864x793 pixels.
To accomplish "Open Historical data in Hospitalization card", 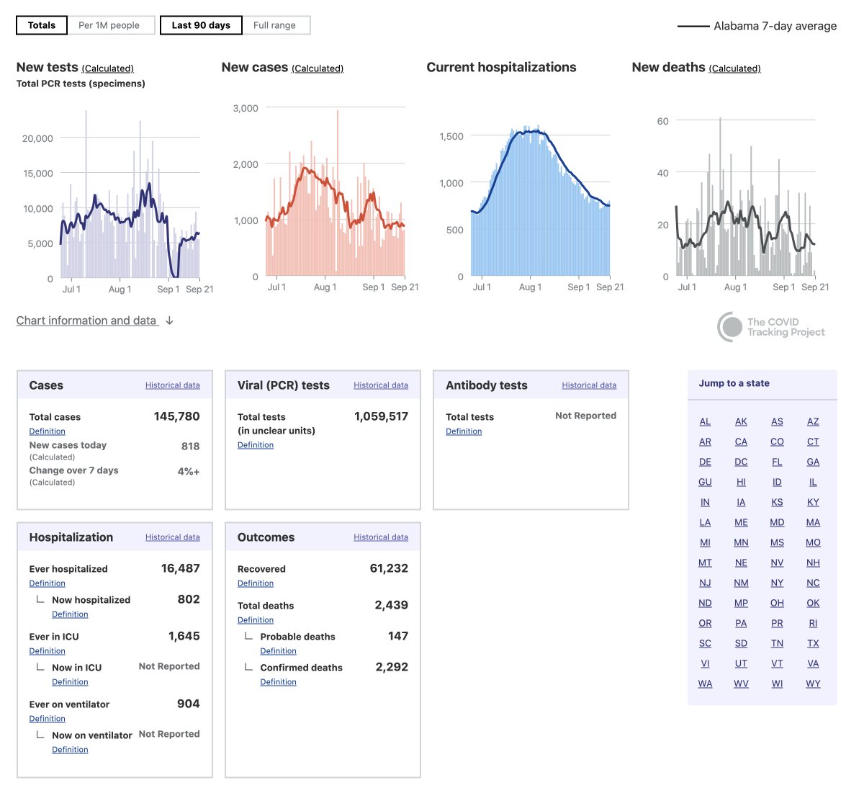I will coord(173,537).
